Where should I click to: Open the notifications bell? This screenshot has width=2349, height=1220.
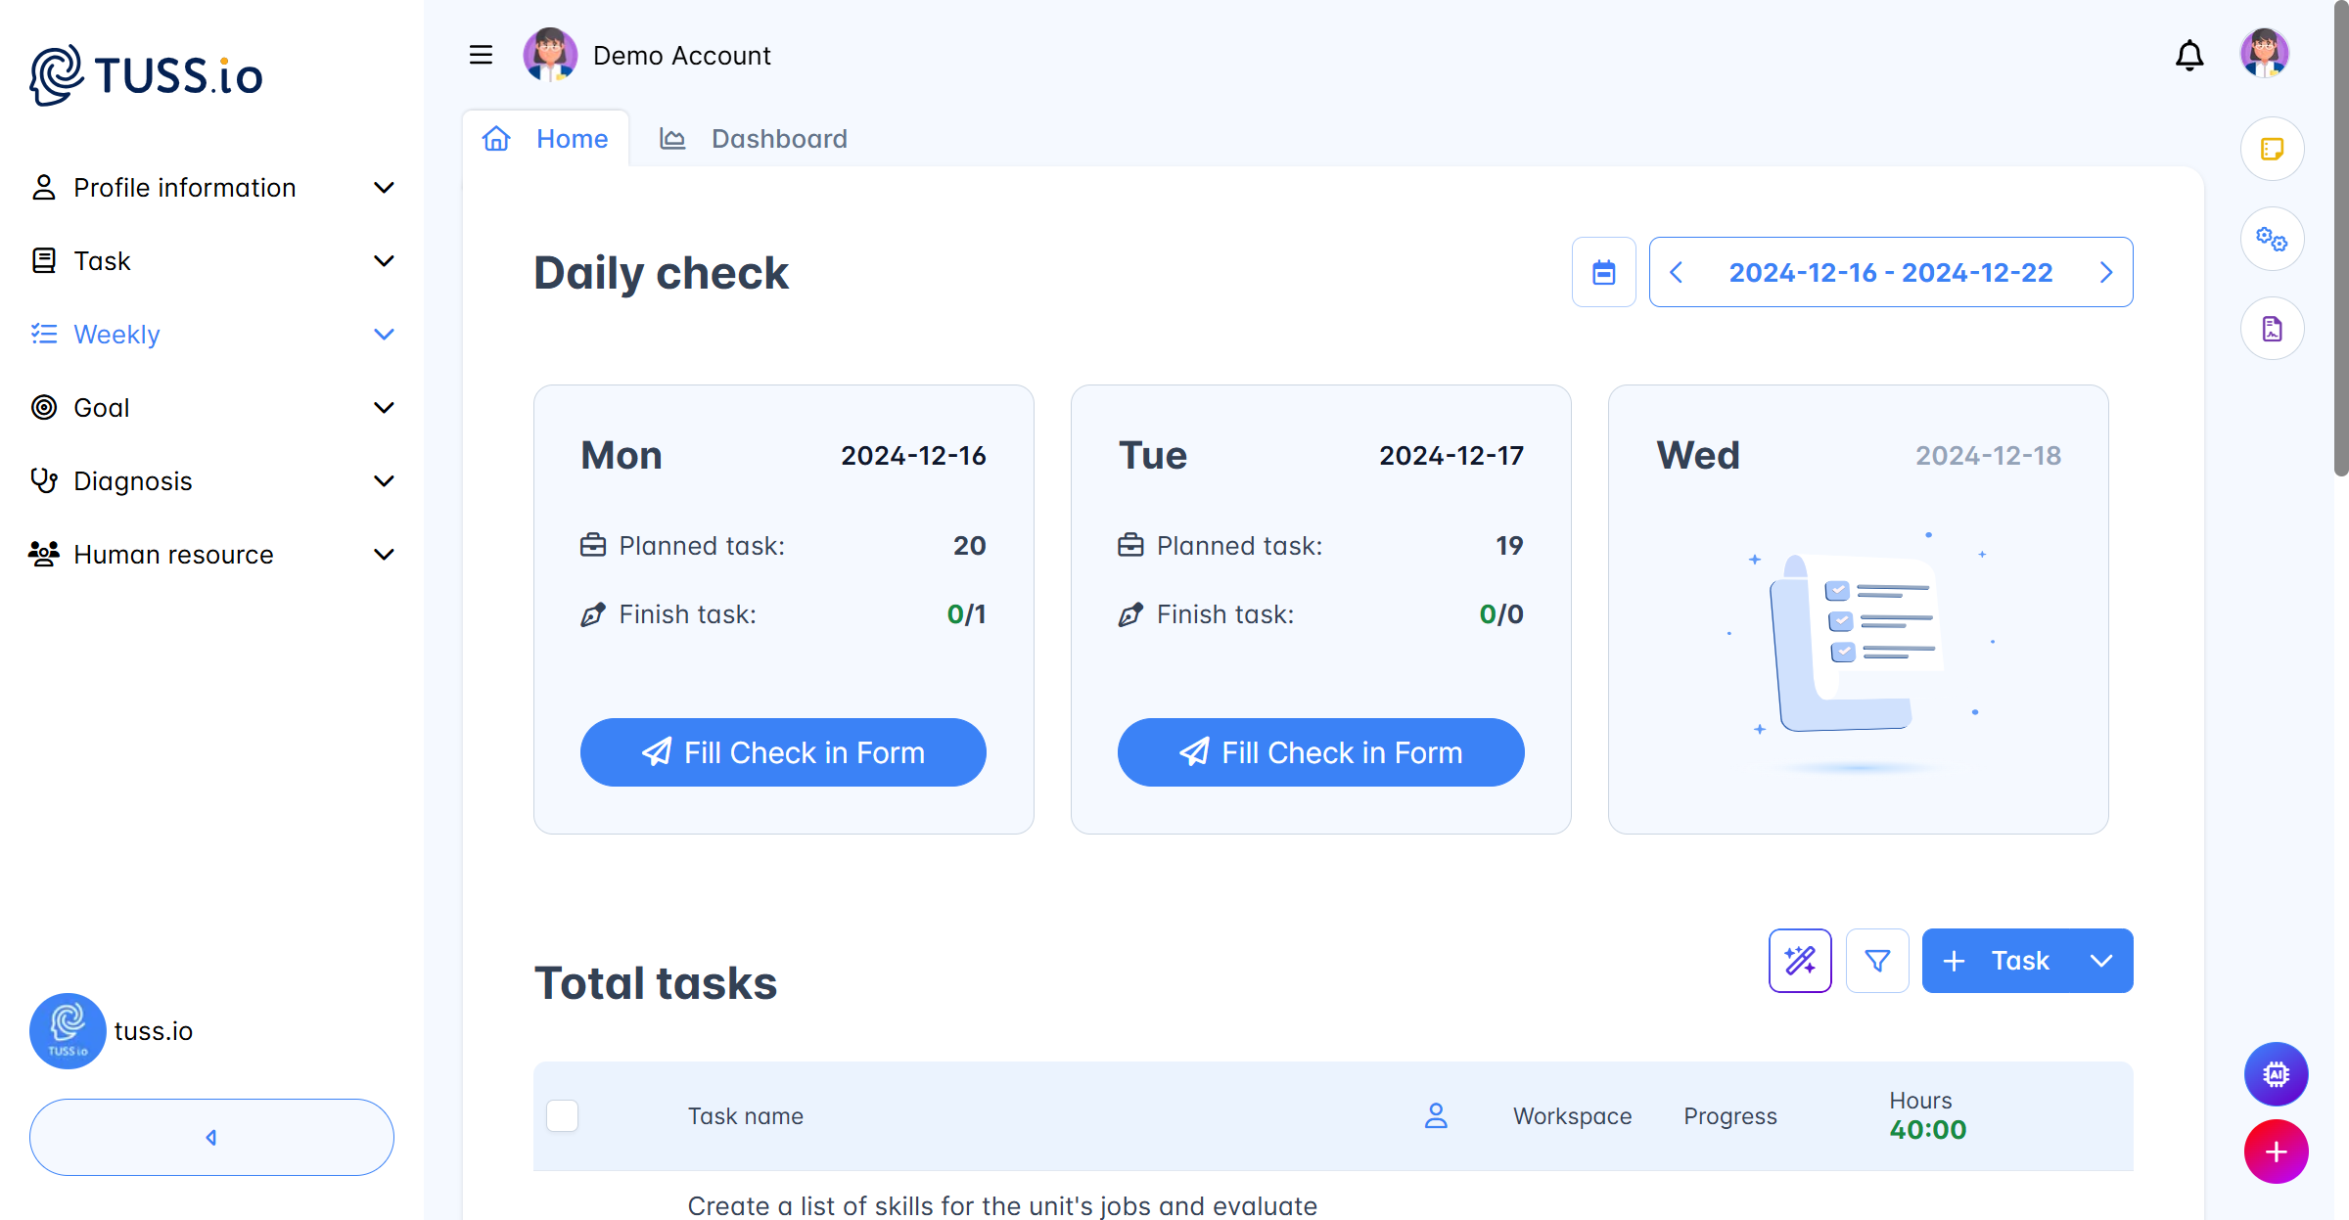[x=2188, y=56]
